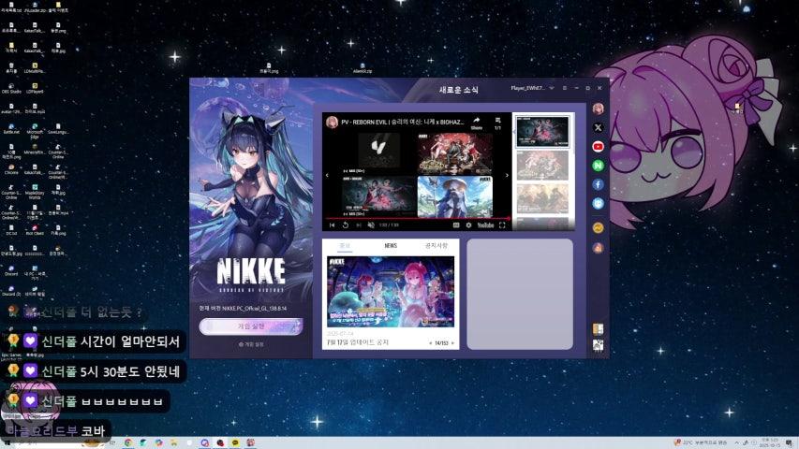Switch to the 공지사항 tab
The width and height of the screenshot is (799, 449).
[x=436, y=246]
